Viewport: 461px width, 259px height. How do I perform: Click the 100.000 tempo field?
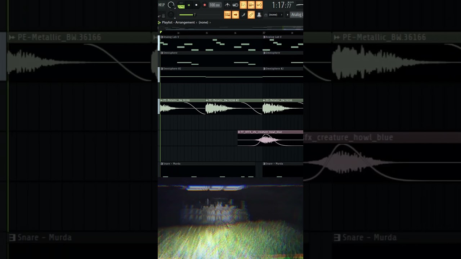click(215, 5)
